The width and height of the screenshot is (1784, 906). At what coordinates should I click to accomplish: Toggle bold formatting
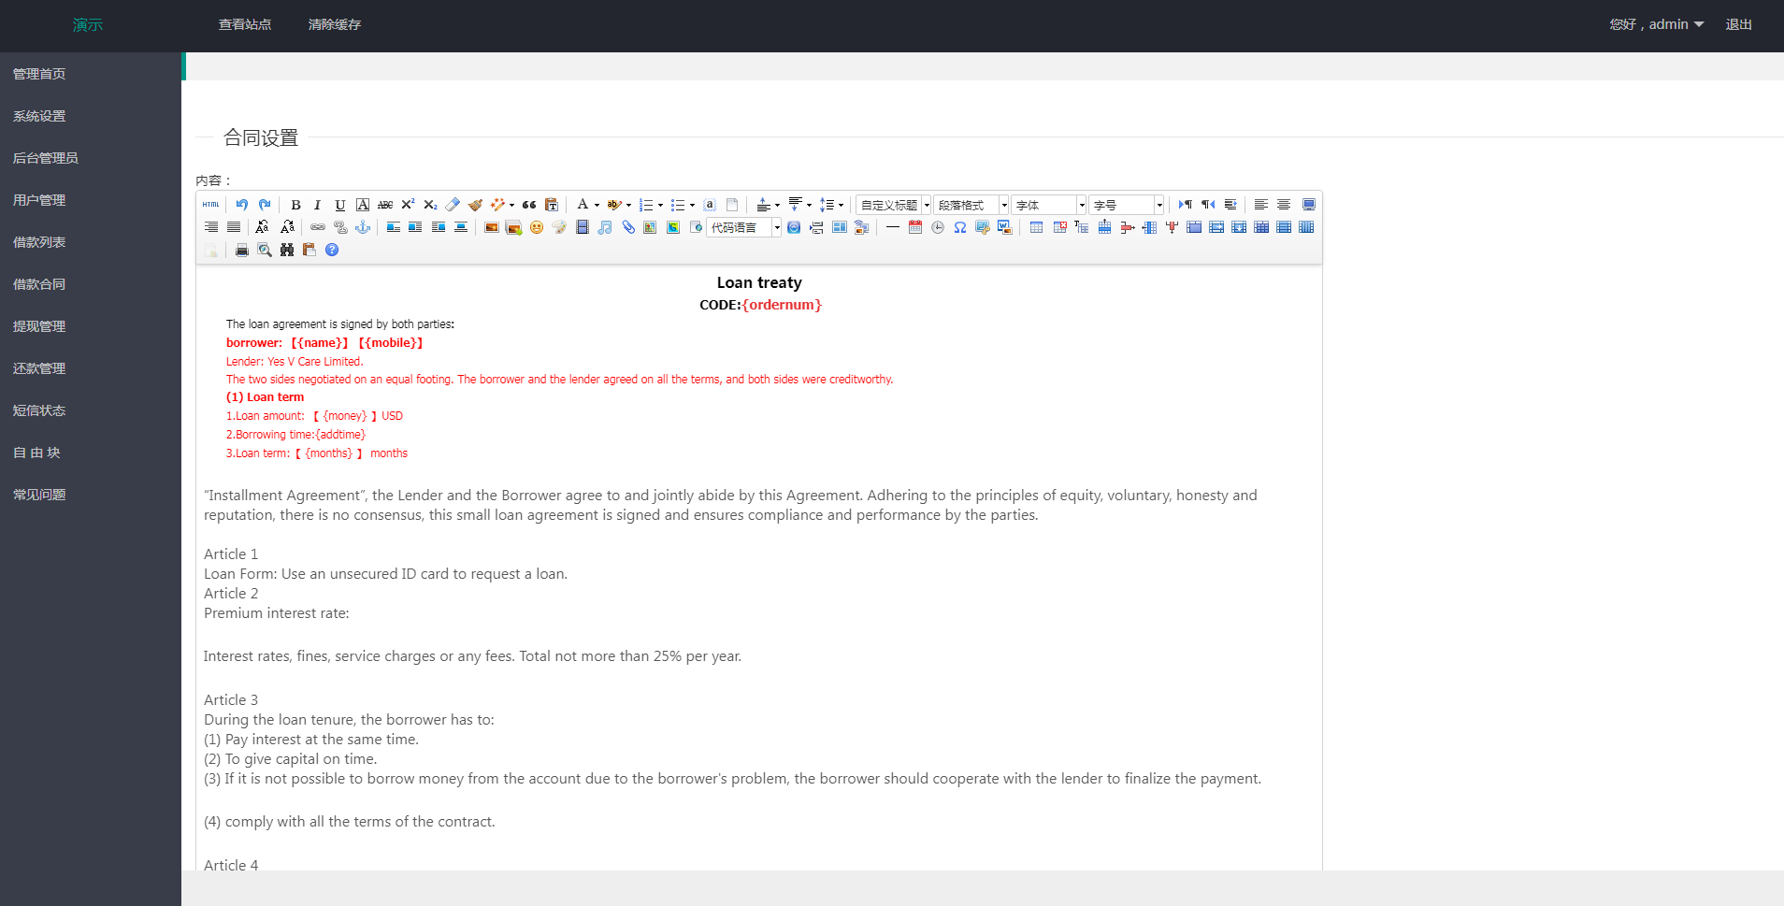[x=295, y=205]
